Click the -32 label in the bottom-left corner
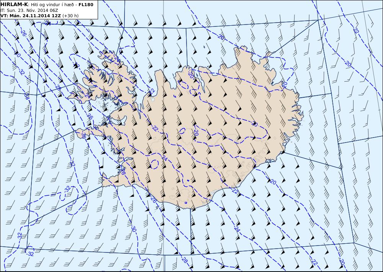The image size is (383, 272). (x=30, y=254)
